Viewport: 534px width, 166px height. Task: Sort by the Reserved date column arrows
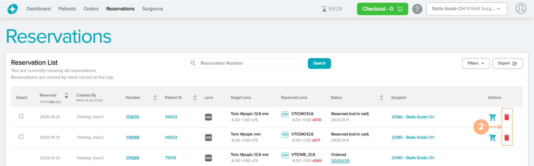point(66,95)
